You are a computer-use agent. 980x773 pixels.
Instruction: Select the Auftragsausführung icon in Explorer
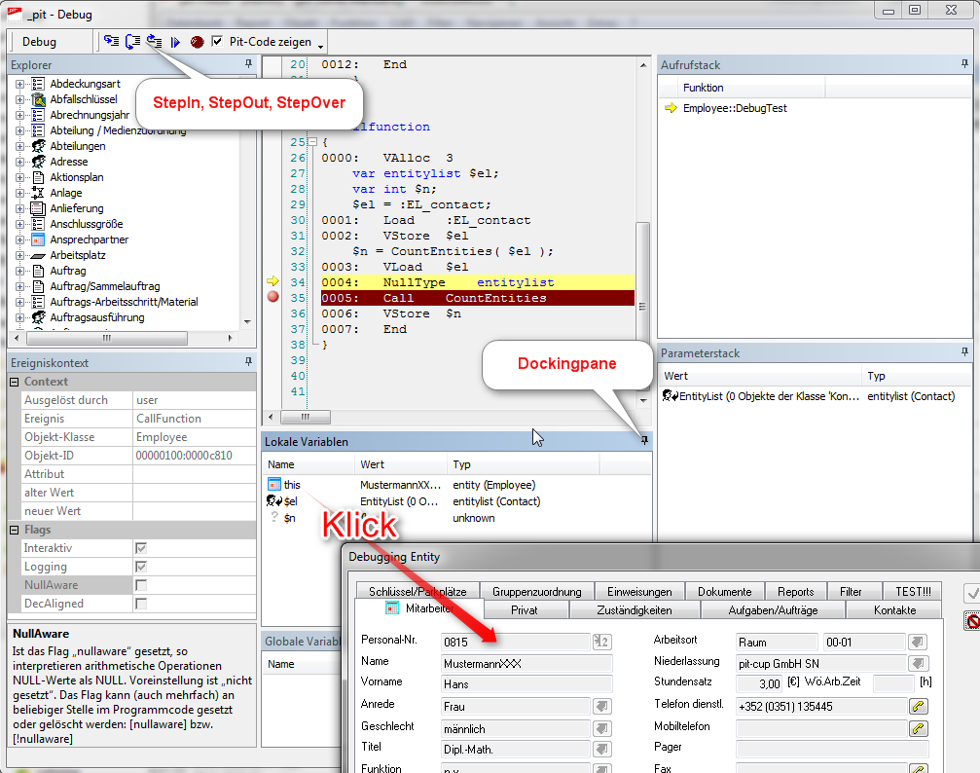point(38,317)
